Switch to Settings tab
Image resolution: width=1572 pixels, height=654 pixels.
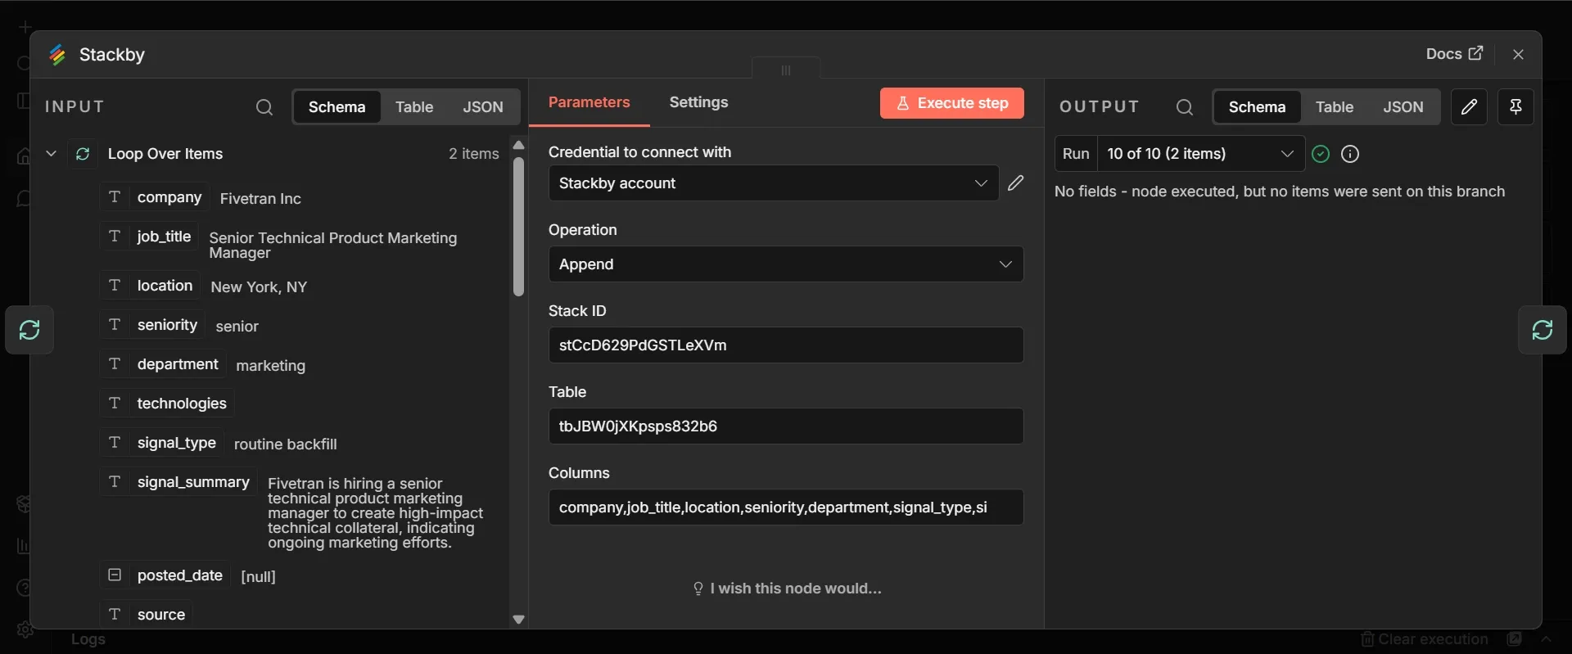tap(698, 102)
